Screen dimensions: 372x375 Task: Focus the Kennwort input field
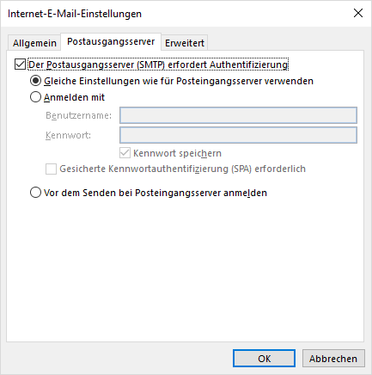tap(238, 135)
